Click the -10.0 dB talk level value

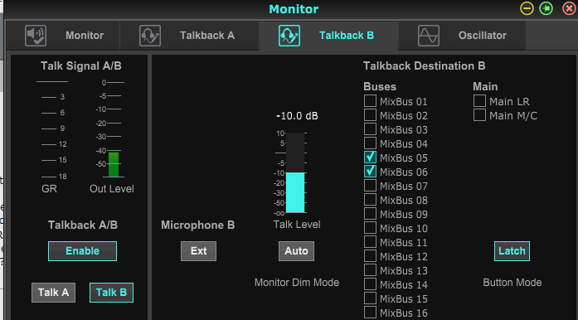coord(297,116)
